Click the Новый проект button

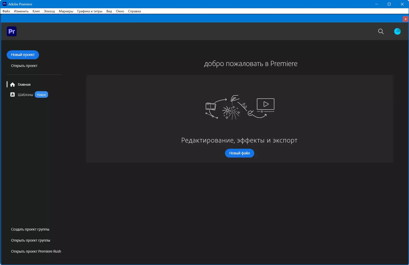tap(23, 55)
